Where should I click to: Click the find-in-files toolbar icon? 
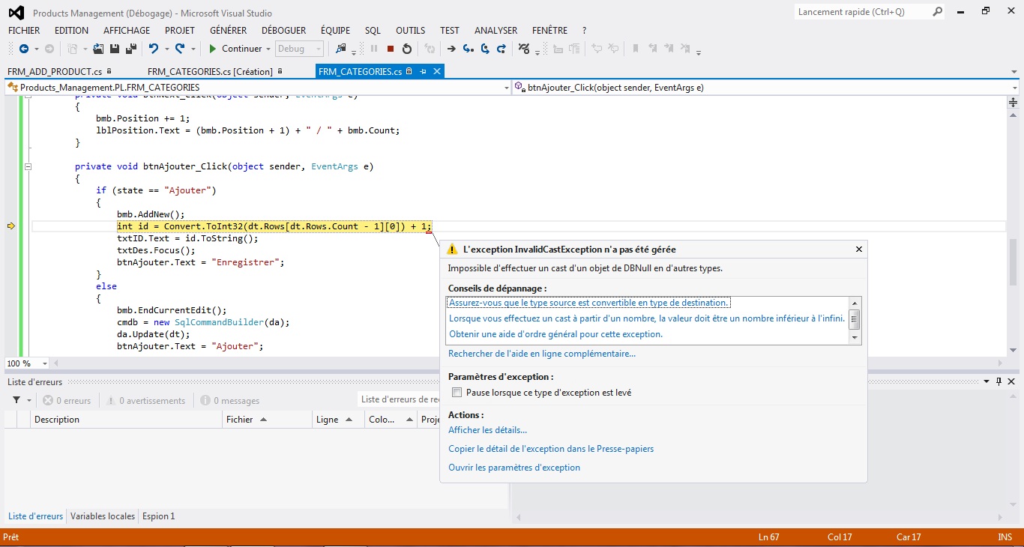(x=341, y=49)
